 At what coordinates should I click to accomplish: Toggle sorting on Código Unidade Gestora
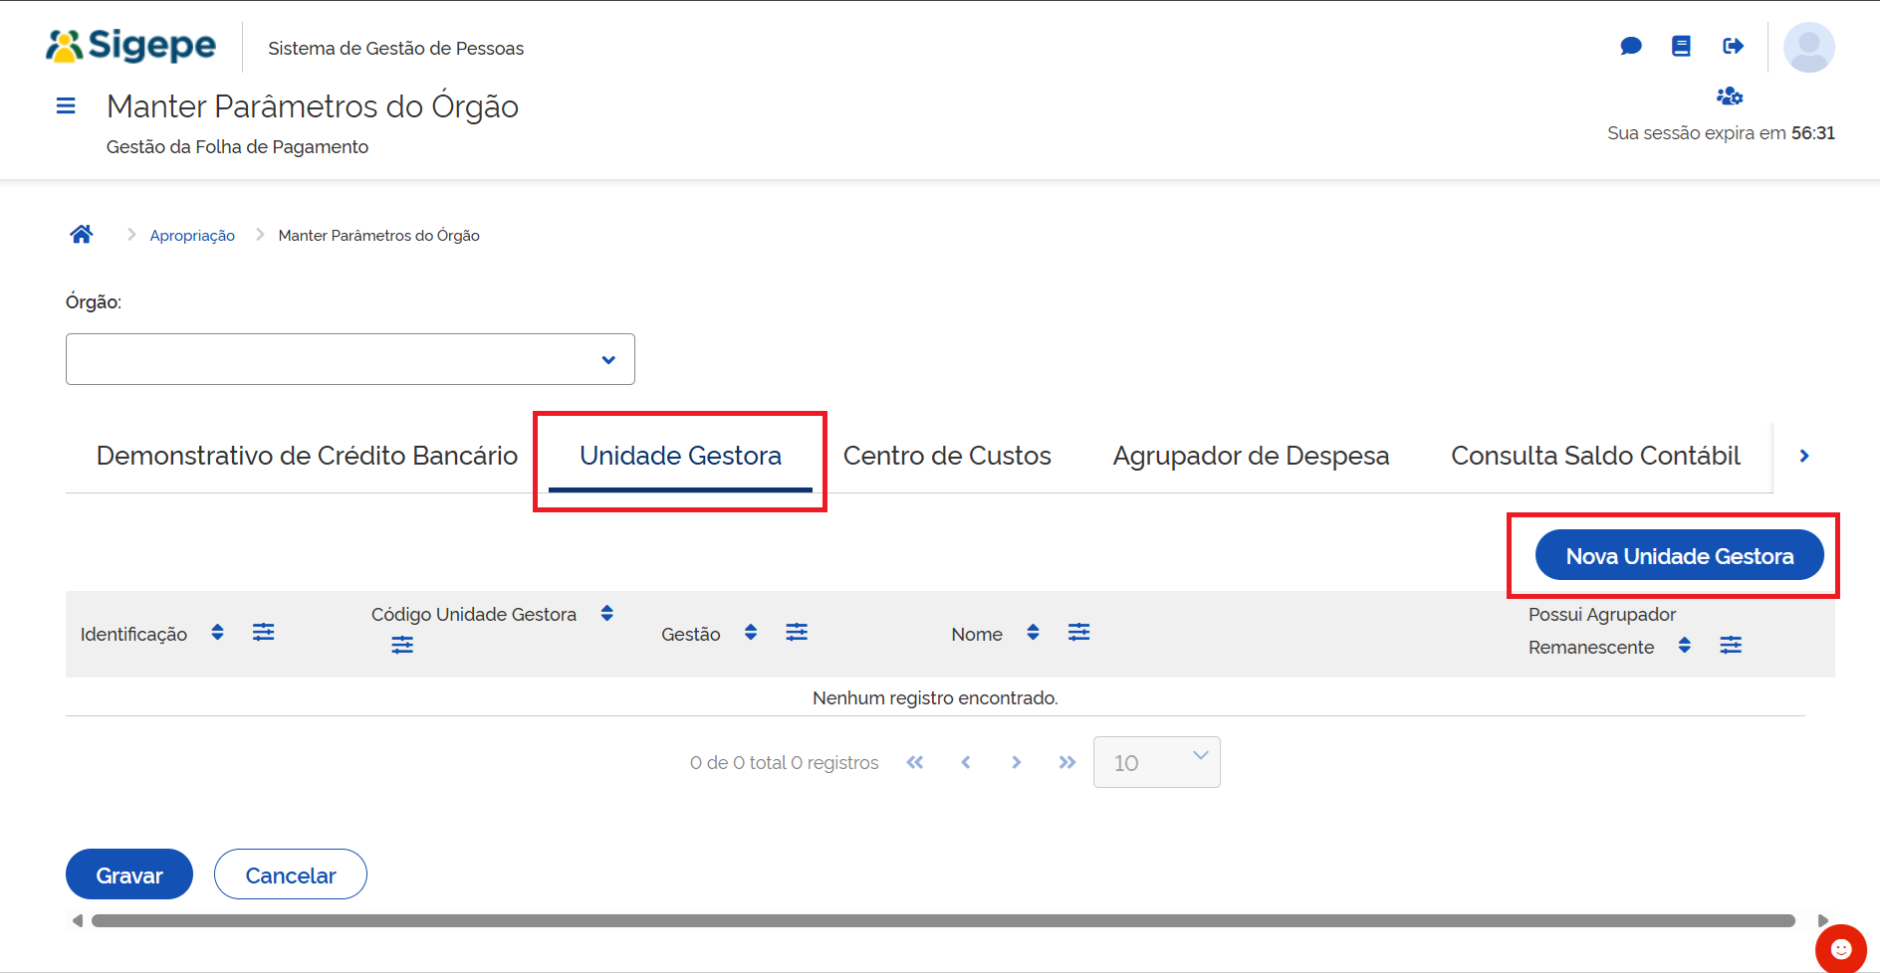point(606,613)
